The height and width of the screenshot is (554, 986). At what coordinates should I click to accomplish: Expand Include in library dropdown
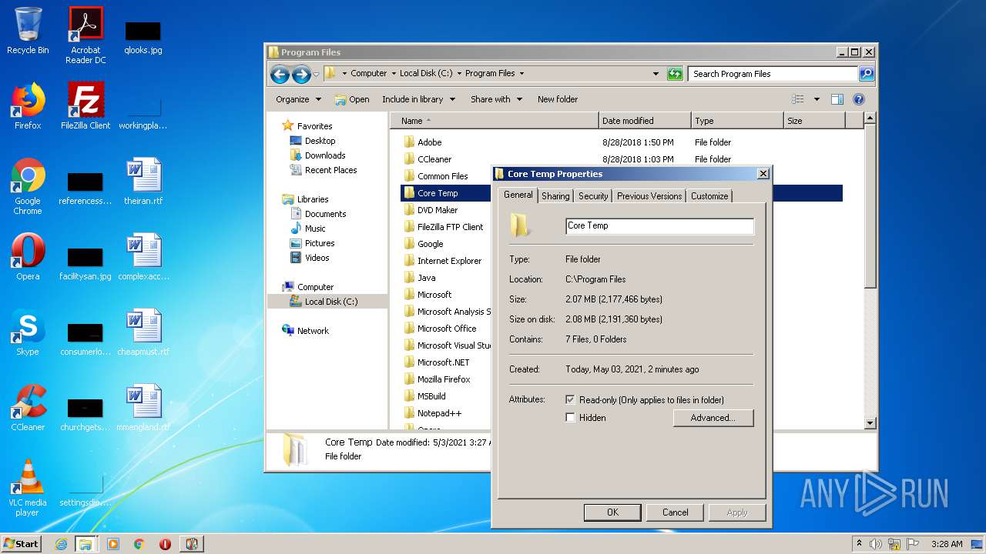click(x=418, y=99)
